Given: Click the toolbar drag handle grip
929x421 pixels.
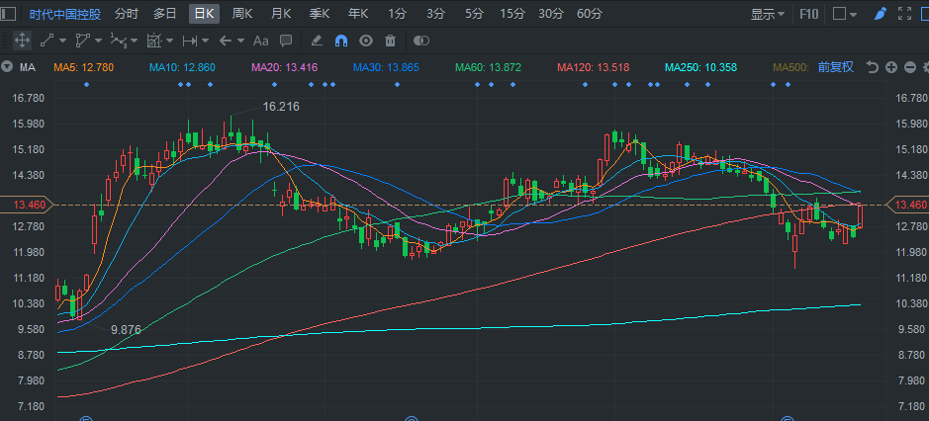Looking at the screenshot, I should coord(5,41).
